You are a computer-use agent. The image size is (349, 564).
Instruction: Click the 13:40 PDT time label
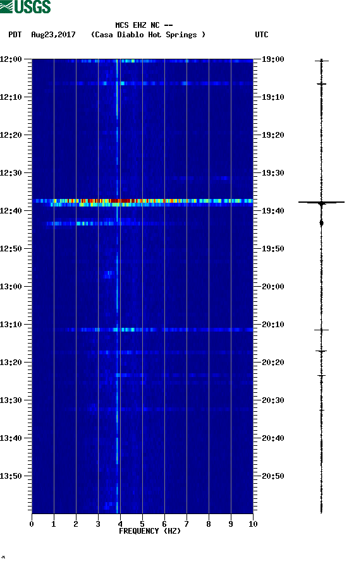pyautogui.click(x=11, y=438)
